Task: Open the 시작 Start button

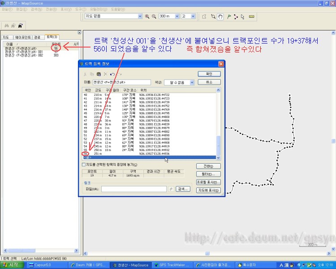Action: tap(11, 265)
